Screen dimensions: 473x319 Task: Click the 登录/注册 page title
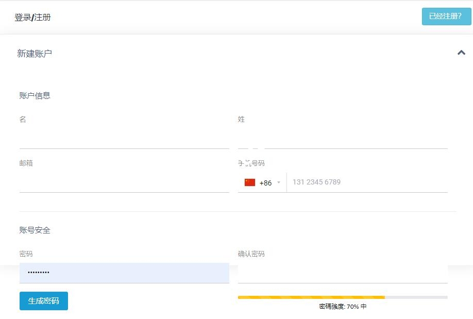pos(32,18)
